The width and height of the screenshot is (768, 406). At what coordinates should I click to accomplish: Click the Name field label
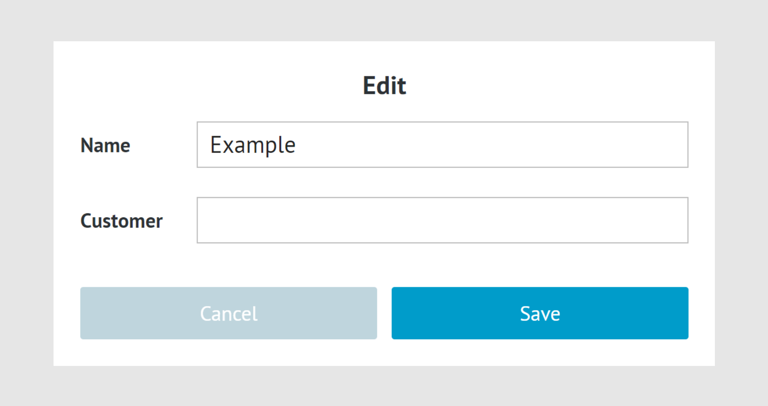pyautogui.click(x=105, y=145)
